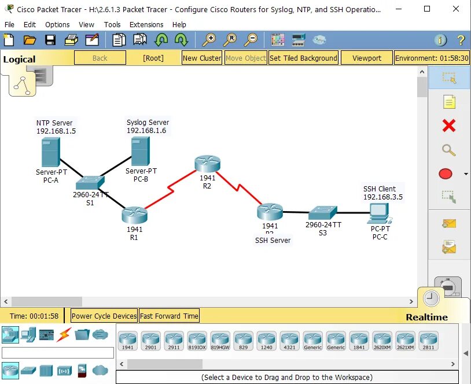Select Hubs subcategory icon

(x=46, y=371)
